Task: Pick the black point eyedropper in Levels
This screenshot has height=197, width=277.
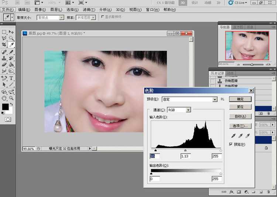Action: click(x=233, y=136)
